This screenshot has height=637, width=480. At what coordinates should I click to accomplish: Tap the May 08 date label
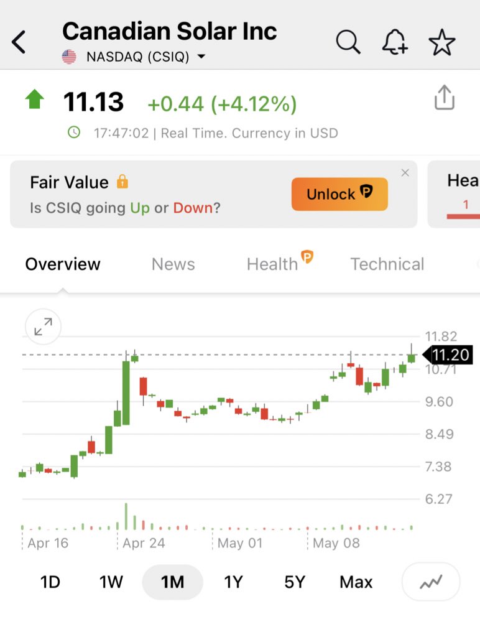coord(336,543)
